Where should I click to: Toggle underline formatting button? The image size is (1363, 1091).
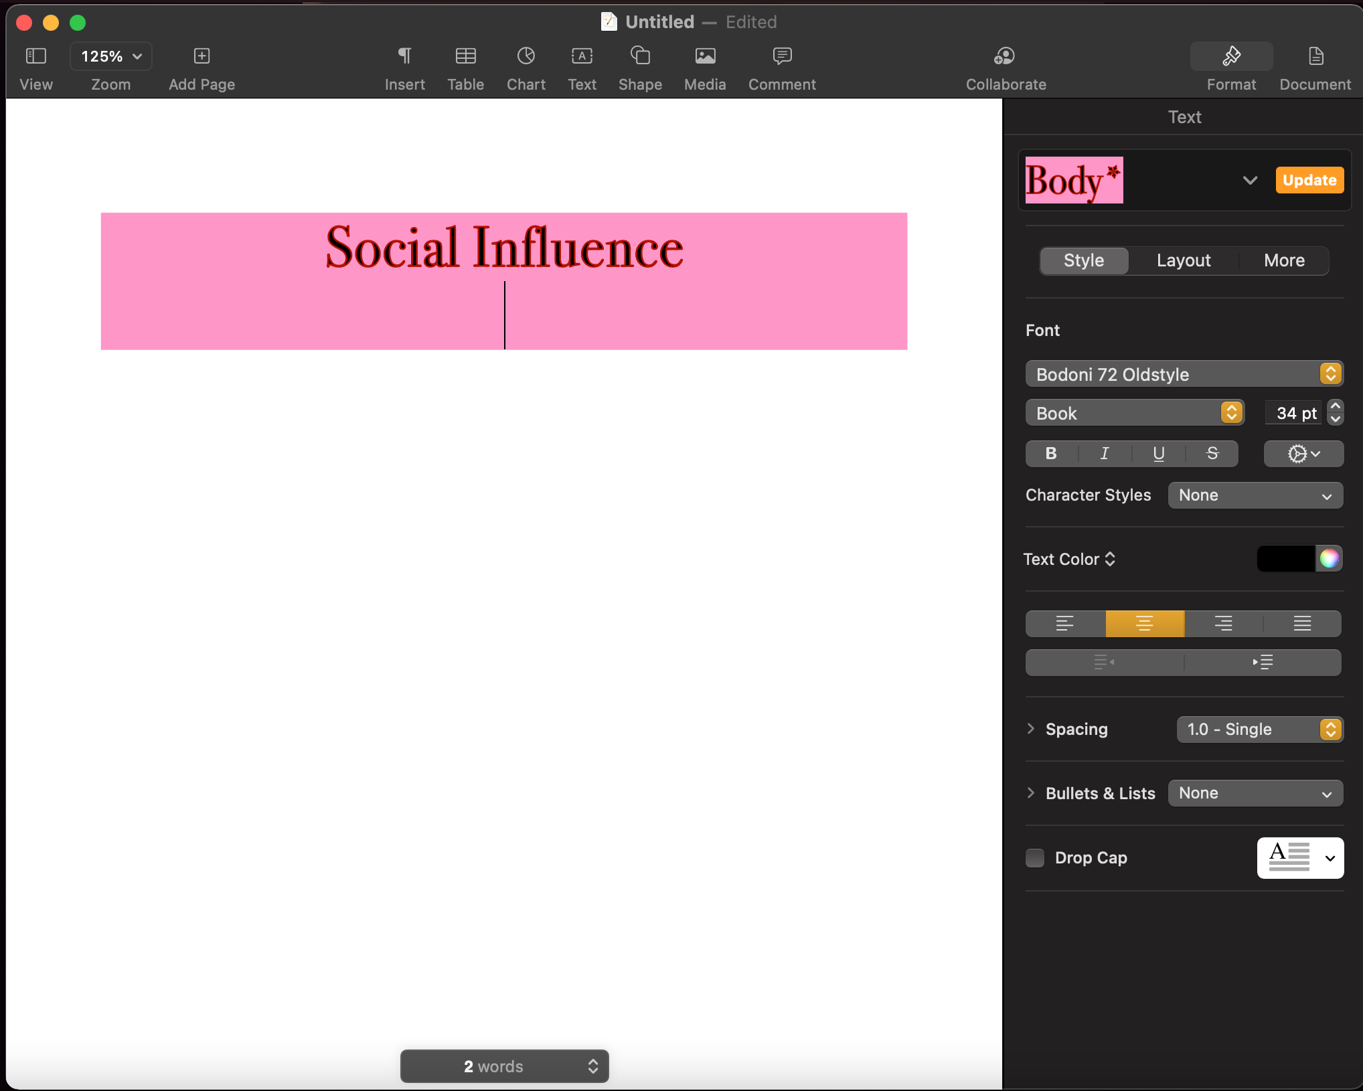[1158, 454]
